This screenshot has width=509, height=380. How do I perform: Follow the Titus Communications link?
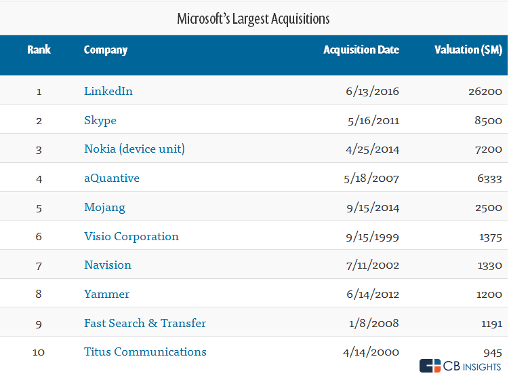coord(145,351)
